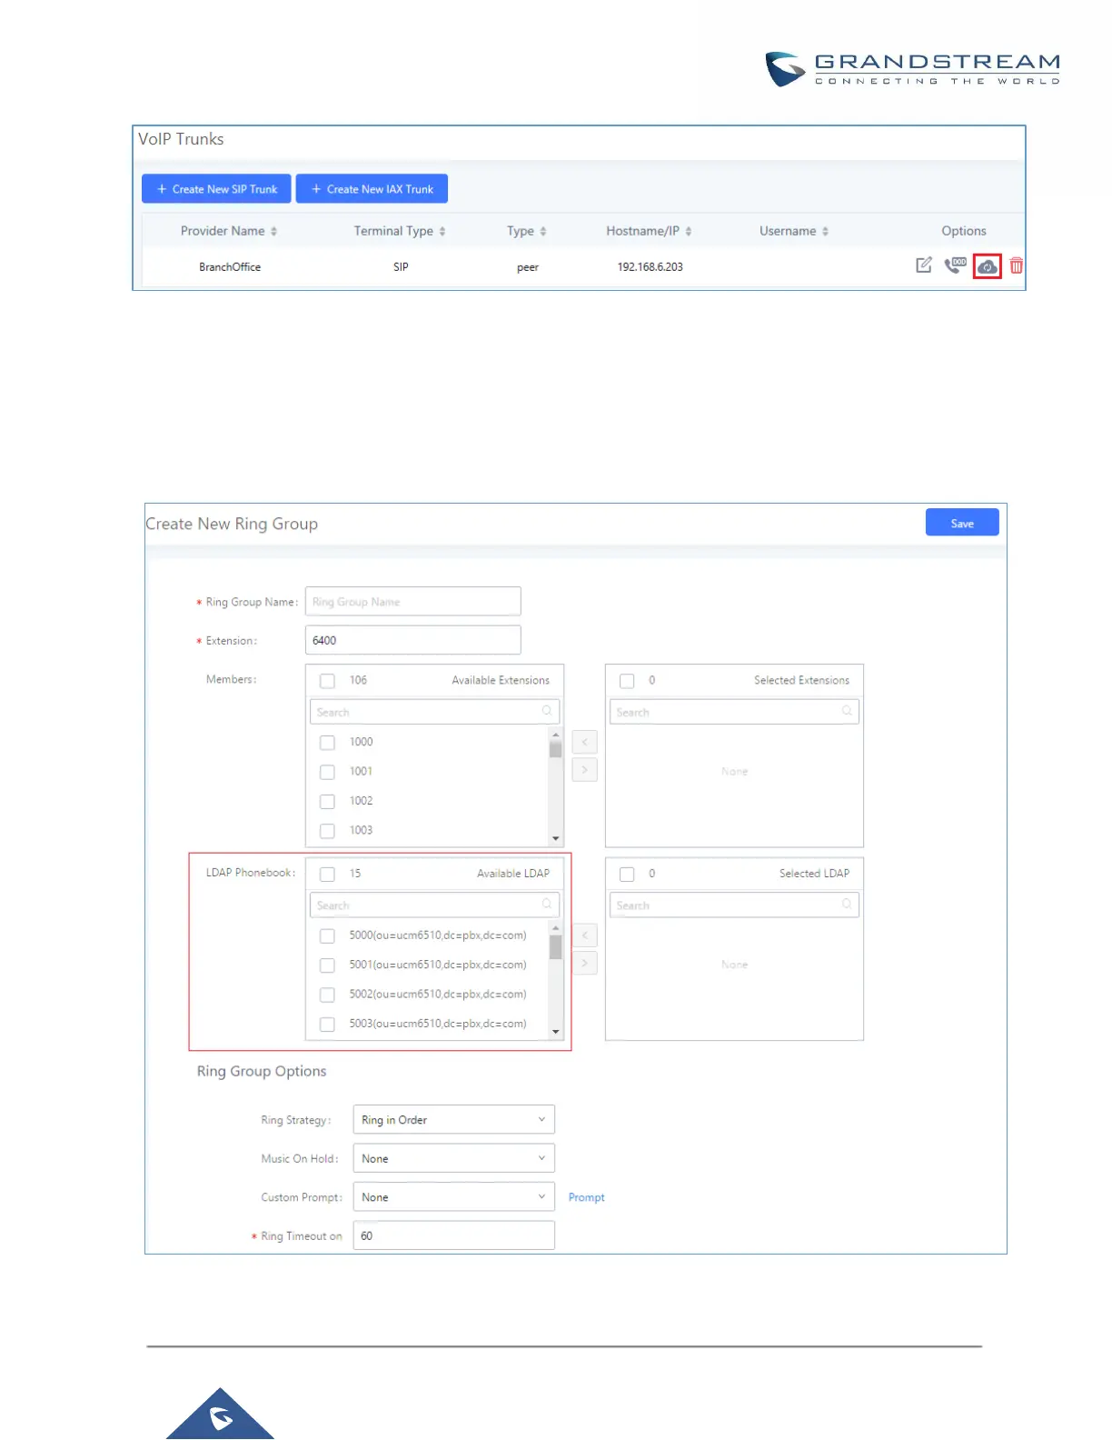
Task: Open the Custom Prompt dropdown
Action: point(453,1197)
